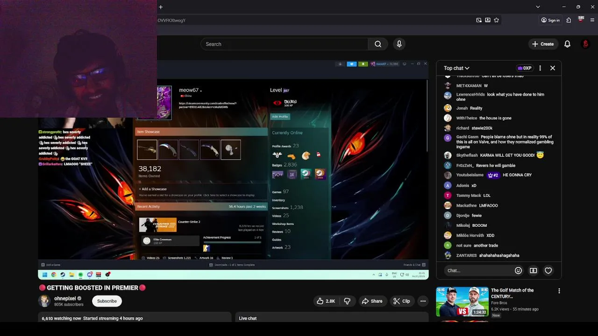Select fifth item in Item Showcase

click(231, 150)
